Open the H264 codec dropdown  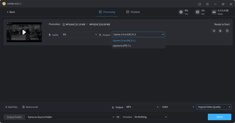click(x=178, y=107)
